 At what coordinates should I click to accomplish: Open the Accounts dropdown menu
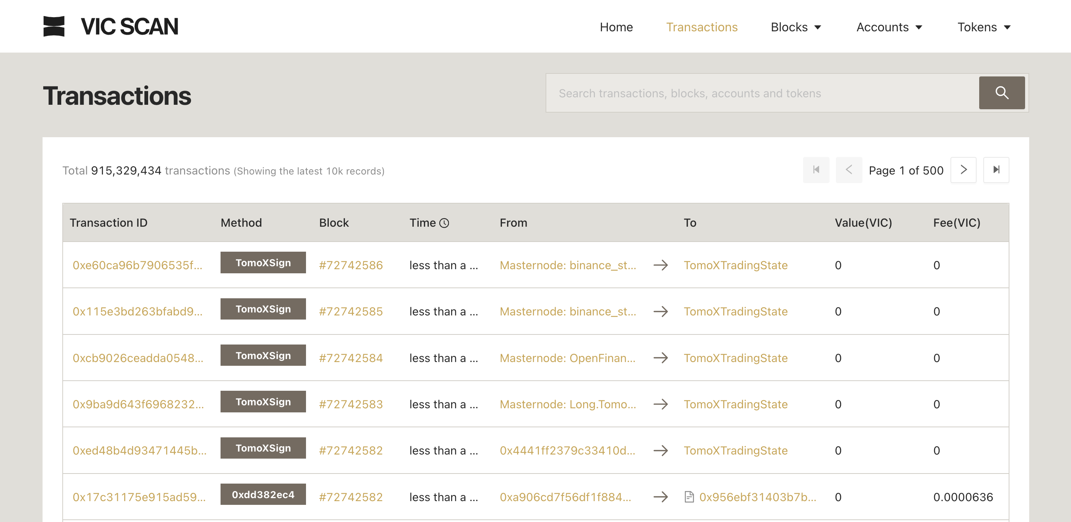pos(889,27)
